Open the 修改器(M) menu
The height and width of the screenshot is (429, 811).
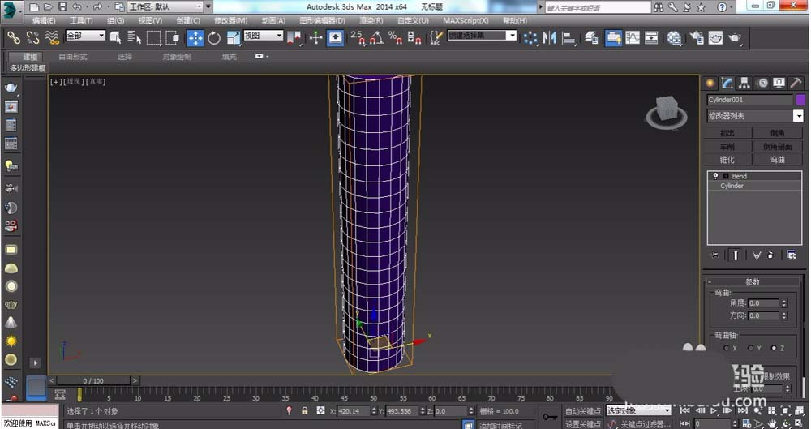point(230,20)
